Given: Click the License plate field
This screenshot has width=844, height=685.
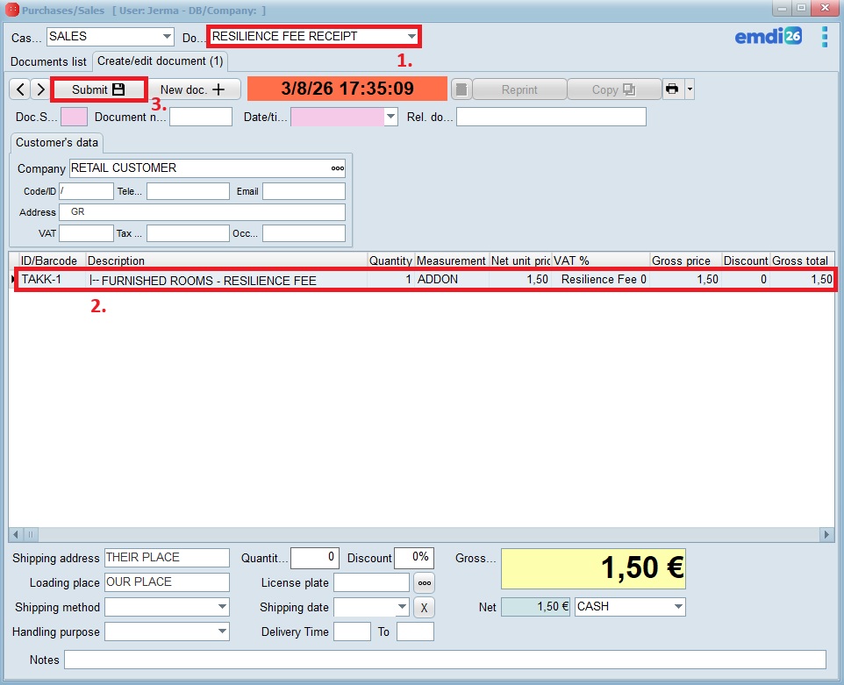Looking at the screenshot, I should click(x=371, y=582).
